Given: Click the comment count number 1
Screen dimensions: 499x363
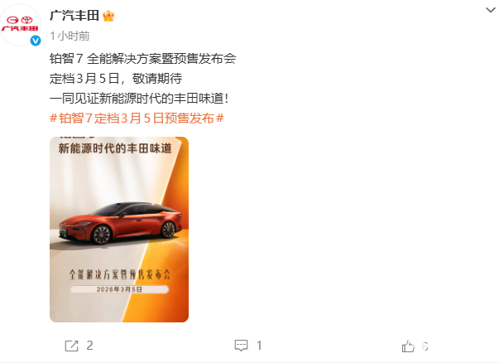Looking at the screenshot, I should coord(259,346).
